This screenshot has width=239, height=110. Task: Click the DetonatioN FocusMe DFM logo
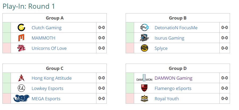pyautogui.click(x=144, y=27)
